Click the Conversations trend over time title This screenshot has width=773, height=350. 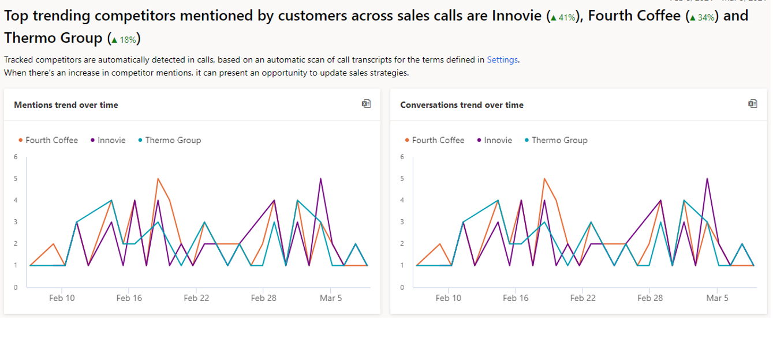[x=462, y=105]
